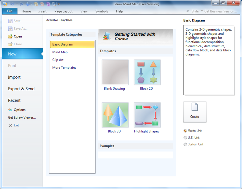Screen dimensions: 242x189
Task: Click the Export to PowerPoint icon
Action: pyautogui.click(x=42, y=4)
